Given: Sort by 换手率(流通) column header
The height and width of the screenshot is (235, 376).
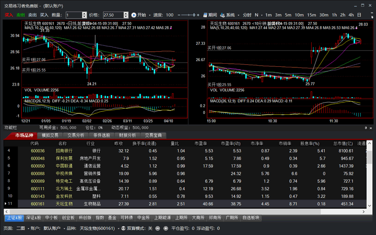Looking at the screenshot, I should tap(144, 144).
